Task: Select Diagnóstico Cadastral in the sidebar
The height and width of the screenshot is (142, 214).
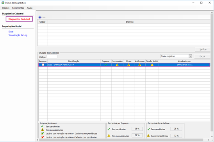Action: coord(19,19)
